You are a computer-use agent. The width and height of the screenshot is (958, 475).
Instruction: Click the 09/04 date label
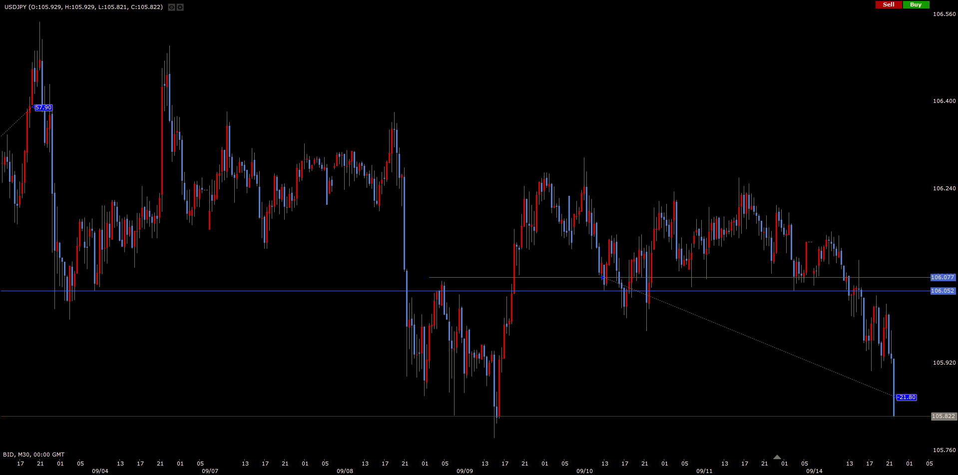(x=100, y=471)
